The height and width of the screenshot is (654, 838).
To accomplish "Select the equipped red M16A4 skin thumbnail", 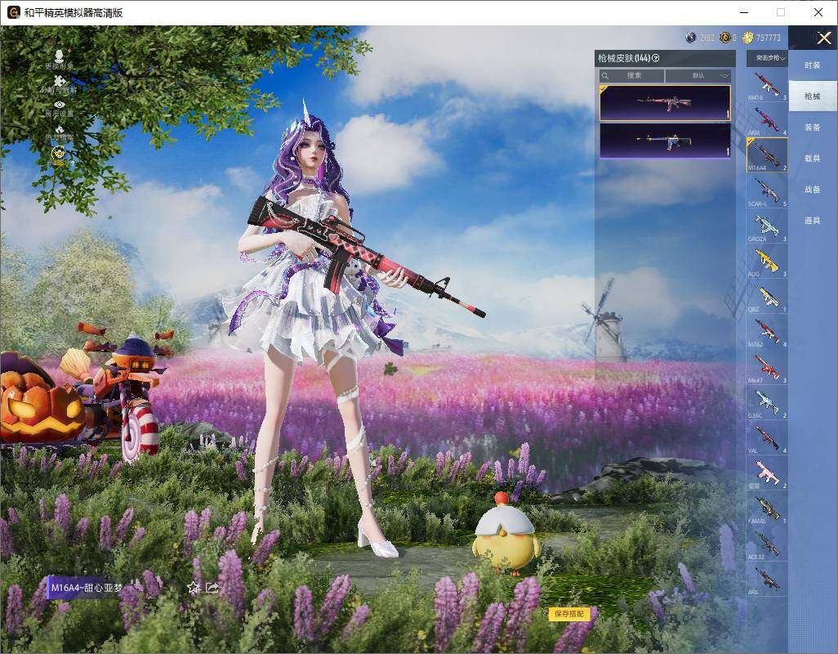I will tap(665, 103).
